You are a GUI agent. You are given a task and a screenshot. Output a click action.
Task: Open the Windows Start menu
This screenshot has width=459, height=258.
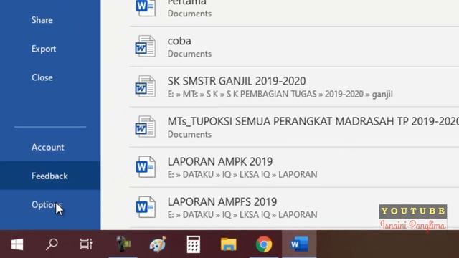(17, 244)
